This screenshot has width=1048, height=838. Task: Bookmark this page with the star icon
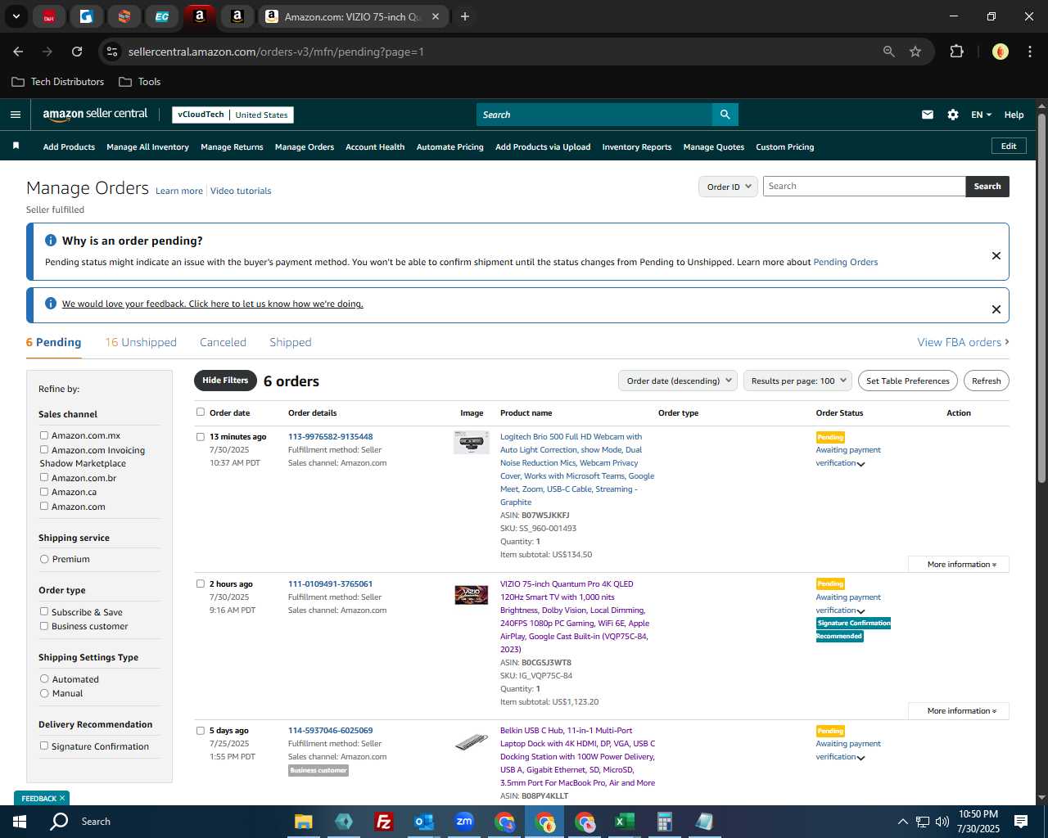click(x=915, y=52)
